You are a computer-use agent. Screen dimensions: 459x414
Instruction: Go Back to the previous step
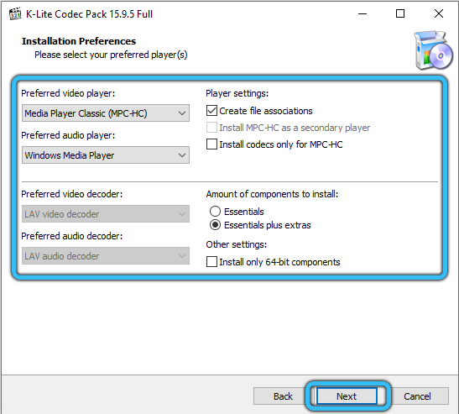tap(283, 396)
